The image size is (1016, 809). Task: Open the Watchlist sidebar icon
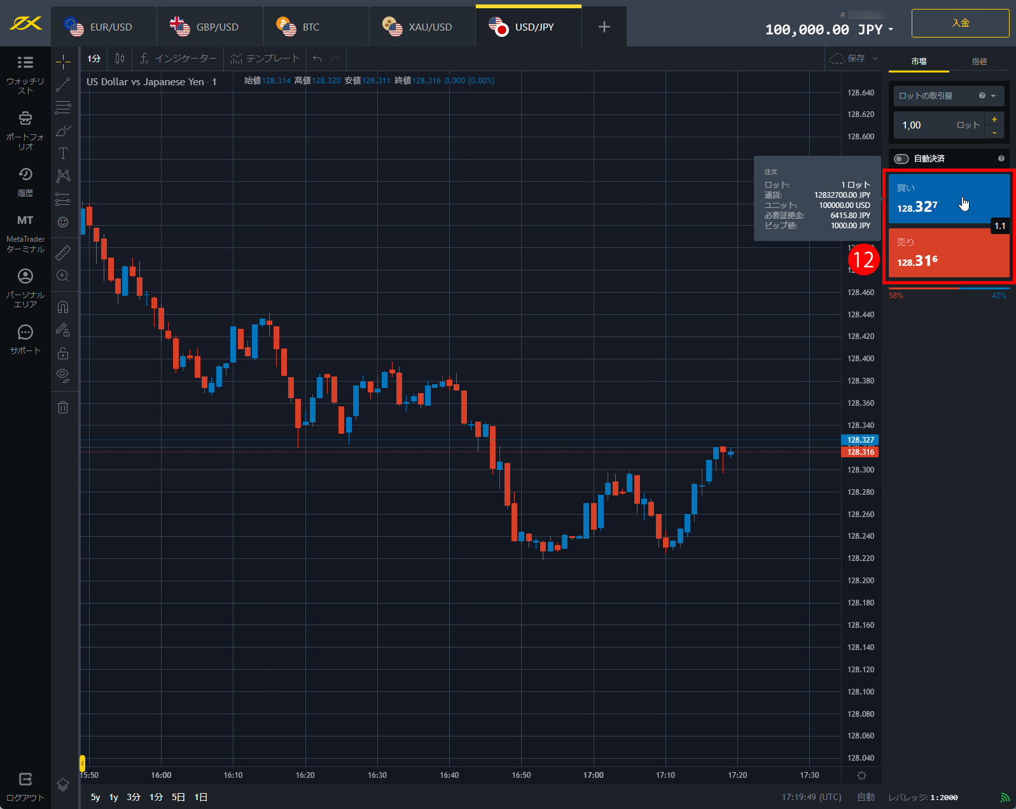(25, 71)
